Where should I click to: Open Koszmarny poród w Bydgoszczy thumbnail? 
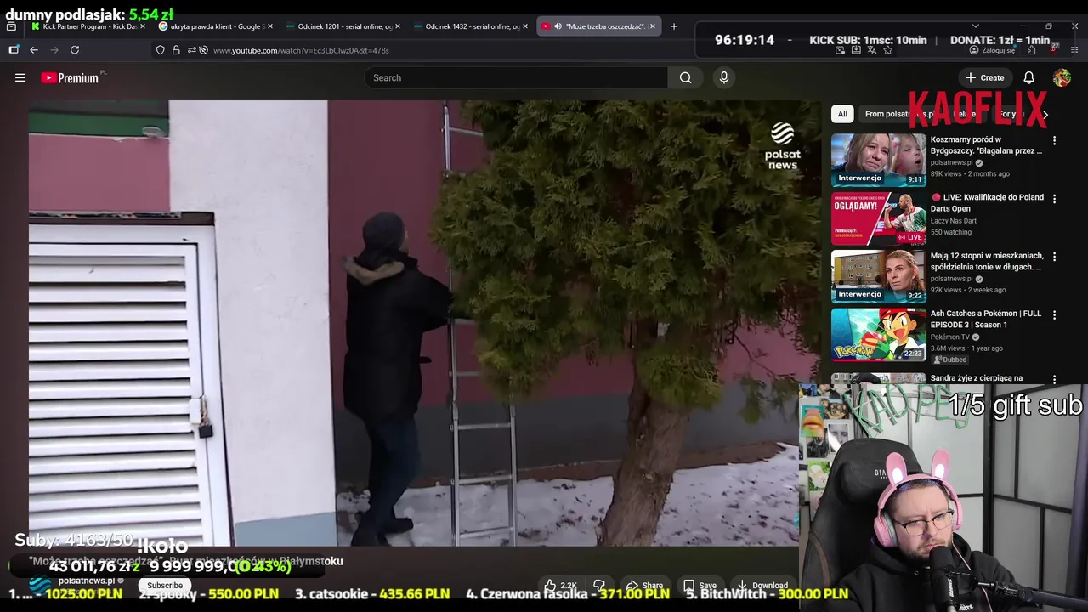tap(879, 160)
